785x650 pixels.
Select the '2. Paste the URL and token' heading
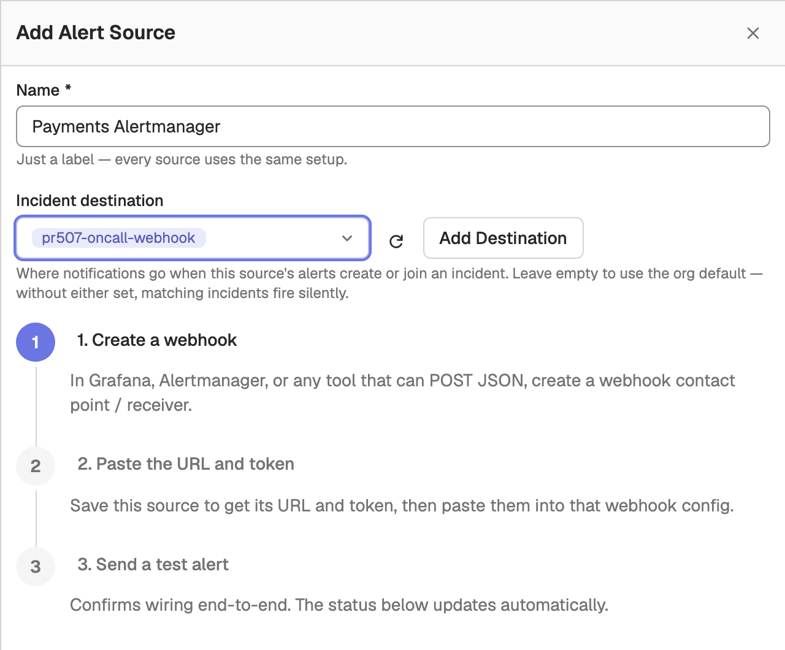pyautogui.click(x=186, y=464)
